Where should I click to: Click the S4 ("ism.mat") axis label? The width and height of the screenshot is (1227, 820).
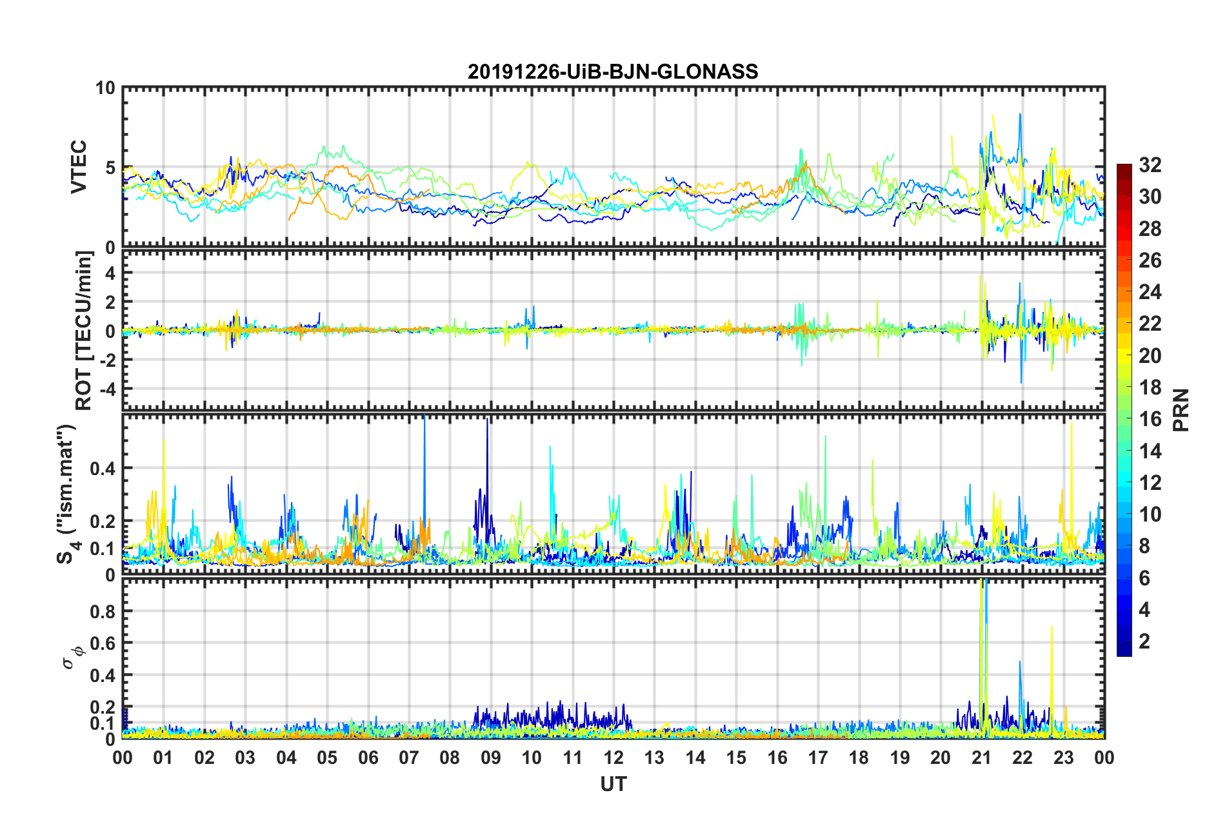pos(67,494)
